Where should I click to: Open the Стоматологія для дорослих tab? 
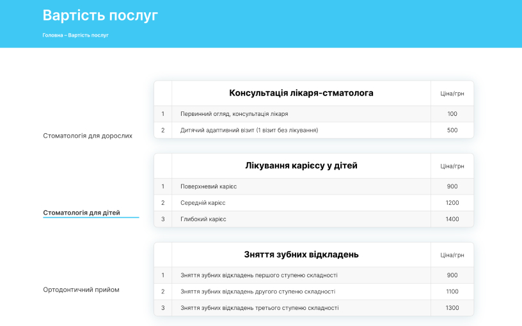click(x=88, y=136)
